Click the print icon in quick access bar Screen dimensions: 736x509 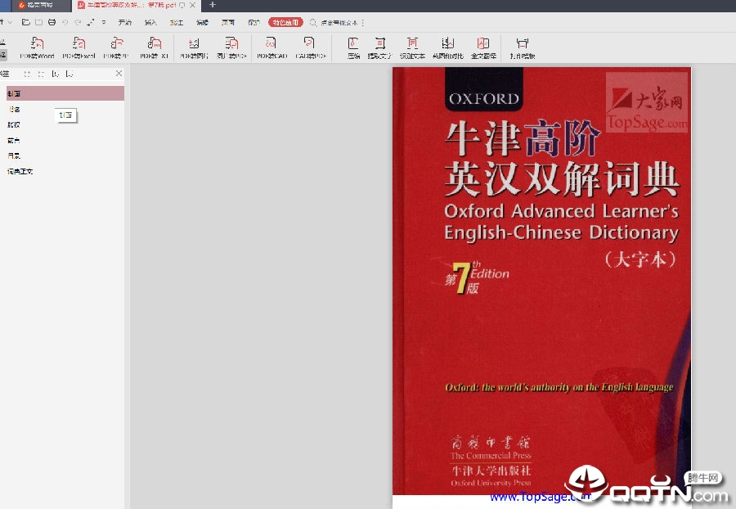[x=52, y=22]
